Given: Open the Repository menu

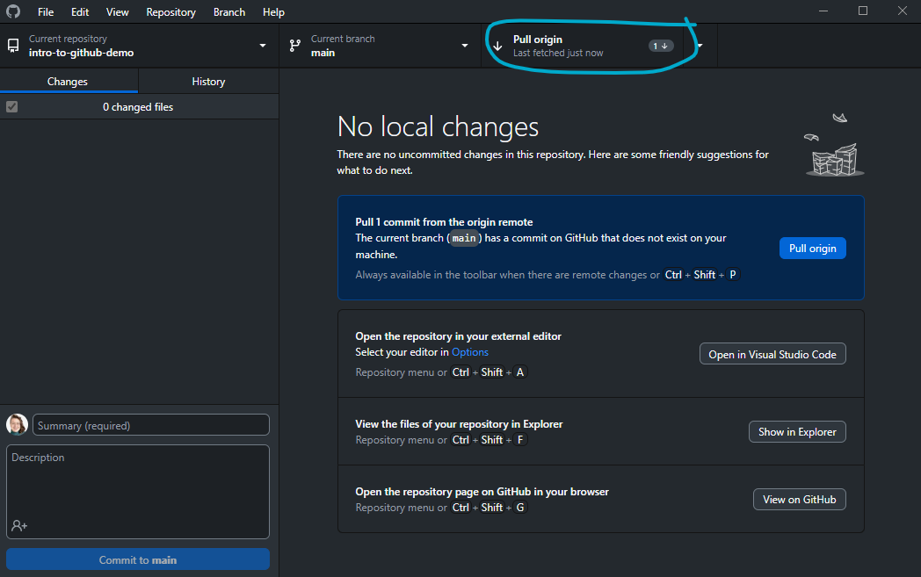Looking at the screenshot, I should (x=170, y=12).
